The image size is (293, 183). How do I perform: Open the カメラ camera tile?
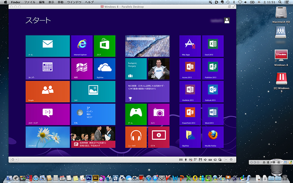pos(159,114)
